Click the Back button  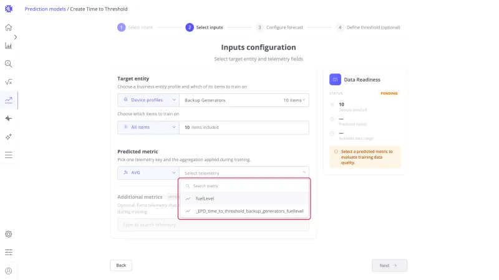pyautogui.click(x=121, y=266)
